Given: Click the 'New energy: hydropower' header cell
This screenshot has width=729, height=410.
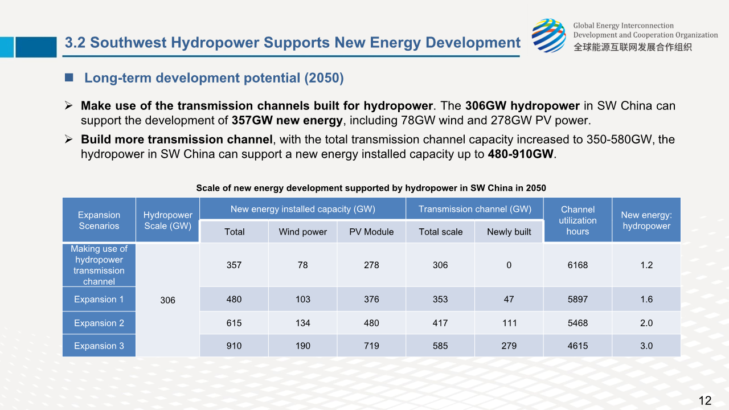Looking at the screenshot, I should [646, 220].
